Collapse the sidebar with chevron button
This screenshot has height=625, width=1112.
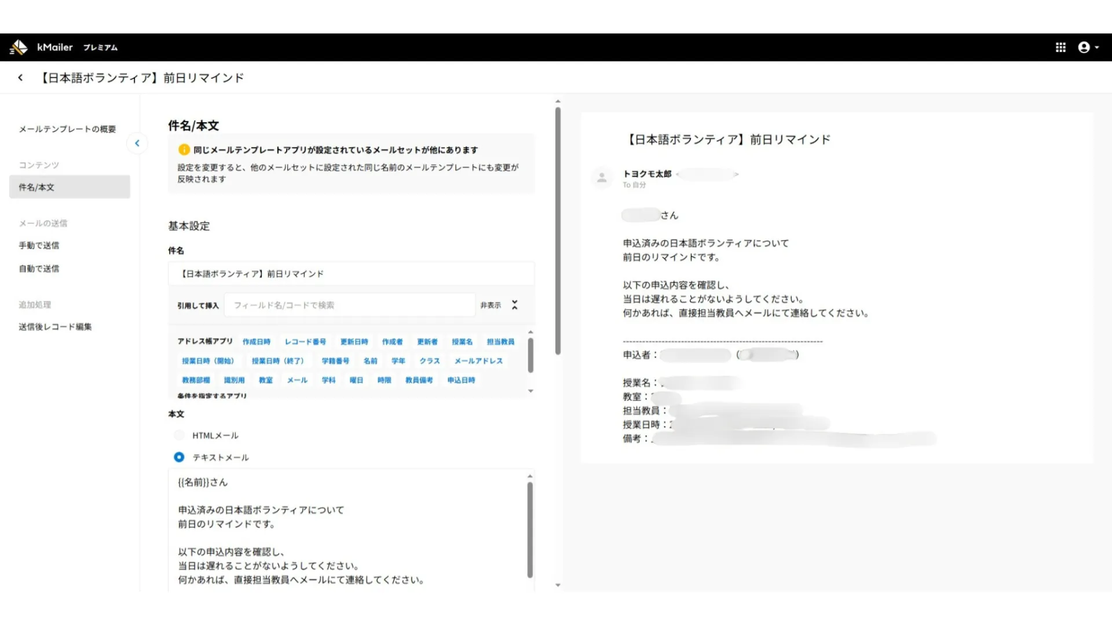[137, 143]
